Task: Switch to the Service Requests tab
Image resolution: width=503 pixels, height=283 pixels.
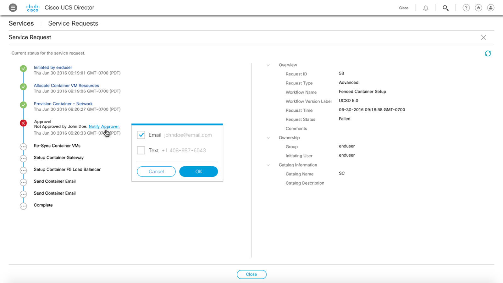Action: tap(73, 24)
